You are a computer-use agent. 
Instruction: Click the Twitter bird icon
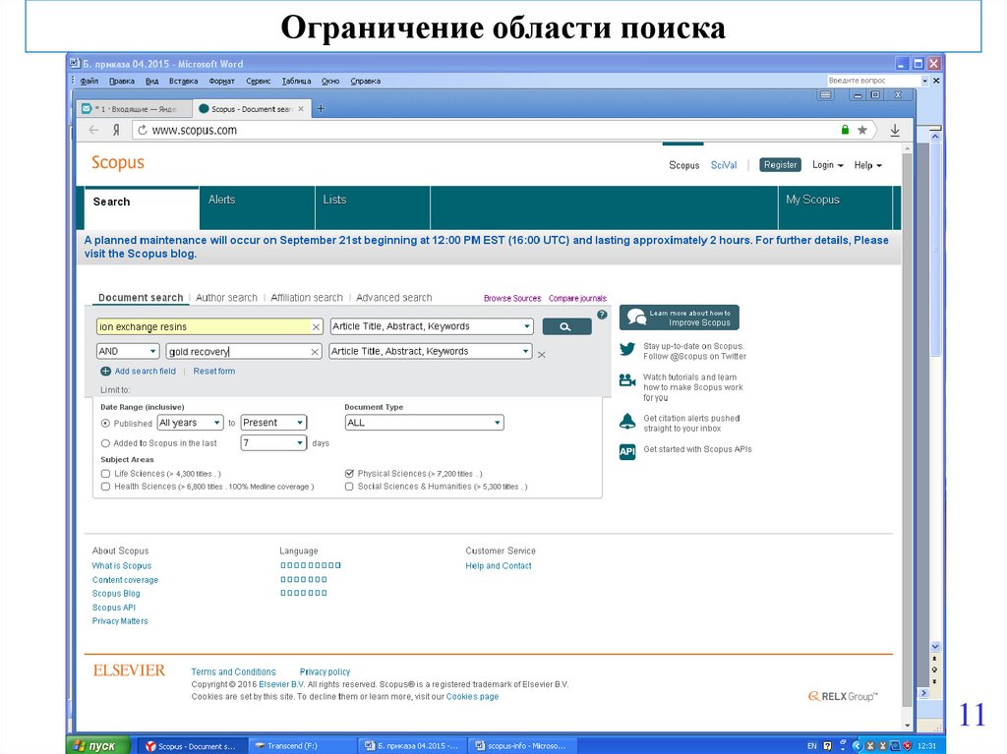tap(626, 348)
